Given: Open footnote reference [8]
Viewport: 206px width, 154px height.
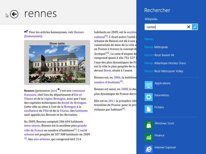Looking at the screenshot, I should [x=123, y=108].
